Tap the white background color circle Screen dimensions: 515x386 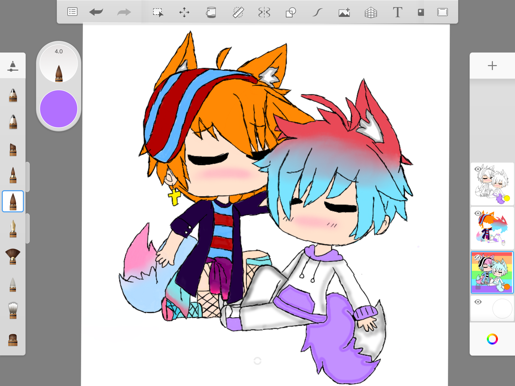coord(502,309)
